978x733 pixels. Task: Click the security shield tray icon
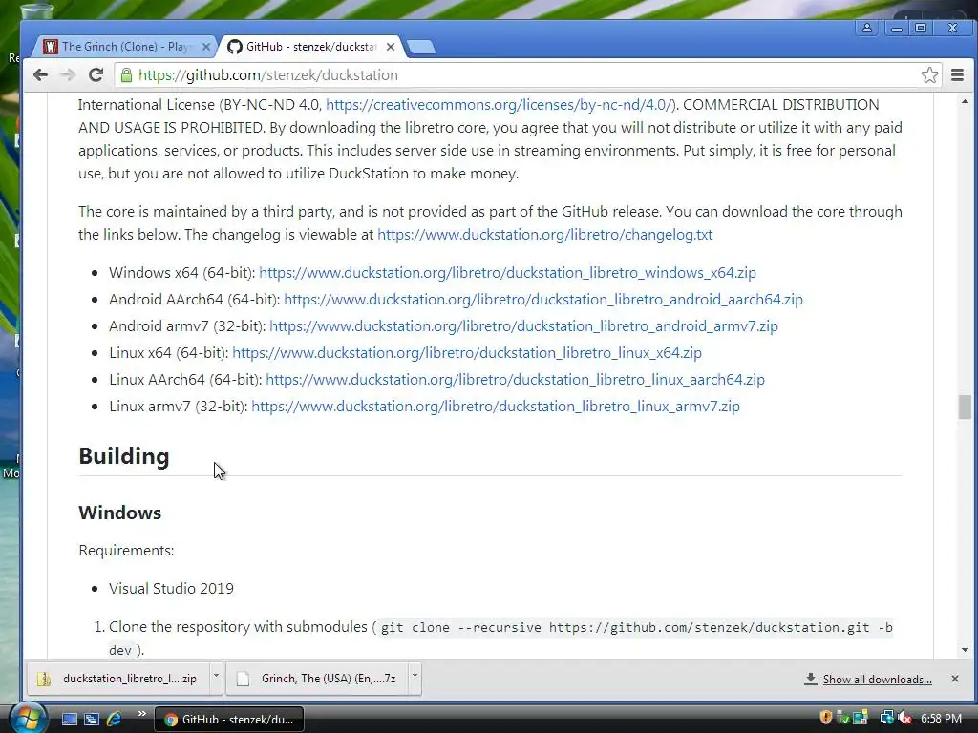coord(826,718)
